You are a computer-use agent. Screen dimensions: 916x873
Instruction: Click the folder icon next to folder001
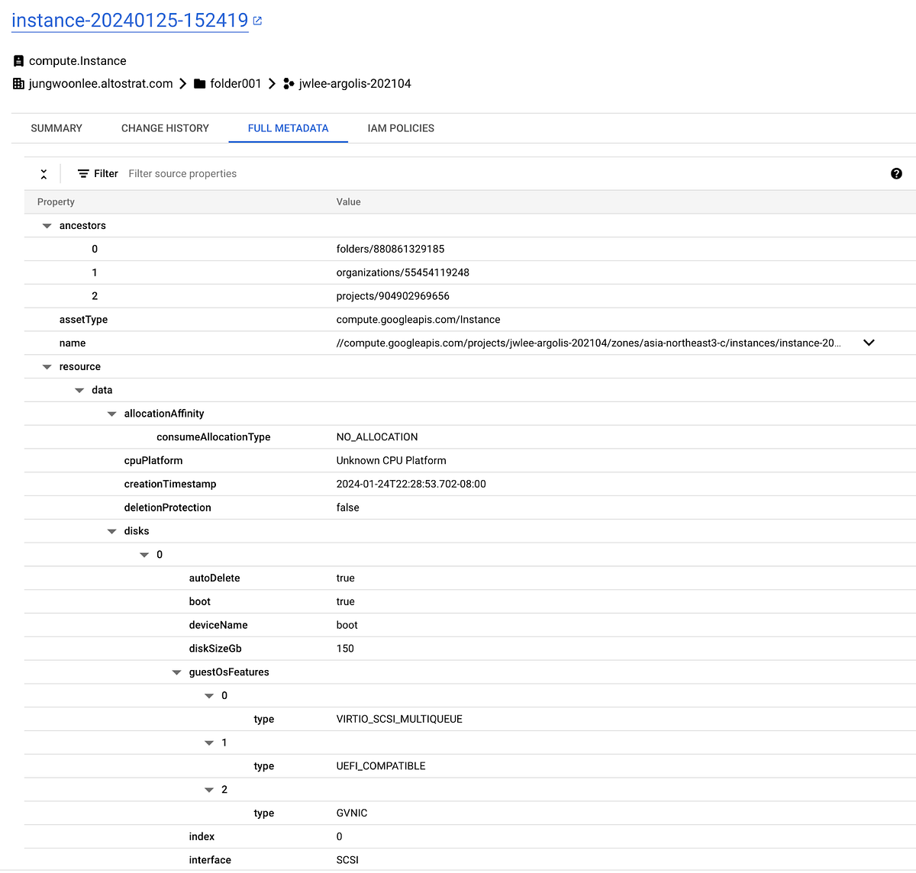pos(199,83)
